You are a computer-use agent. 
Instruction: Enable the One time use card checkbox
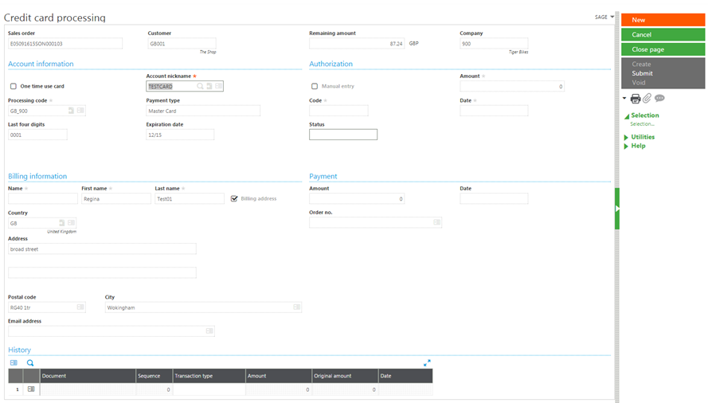[x=13, y=86]
